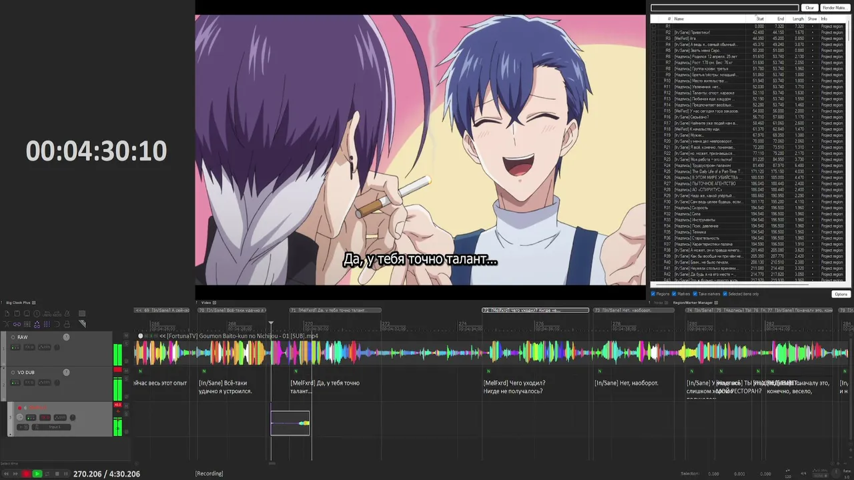Arm RAW track for recording

pyautogui.click(x=13, y=337)
